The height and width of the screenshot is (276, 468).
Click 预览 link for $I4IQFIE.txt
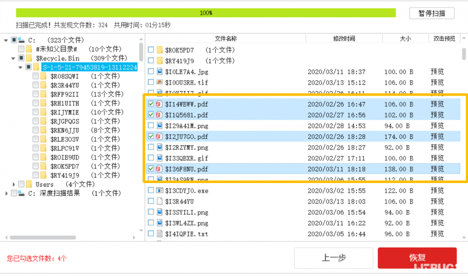point(437,234)
